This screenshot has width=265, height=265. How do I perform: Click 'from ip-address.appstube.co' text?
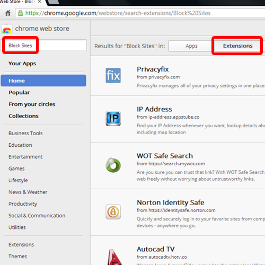[168, 117]
